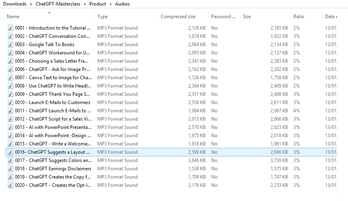
Task: Click MP3 icon of 0007 Canva Text to Image
Action: click(10, 78)
